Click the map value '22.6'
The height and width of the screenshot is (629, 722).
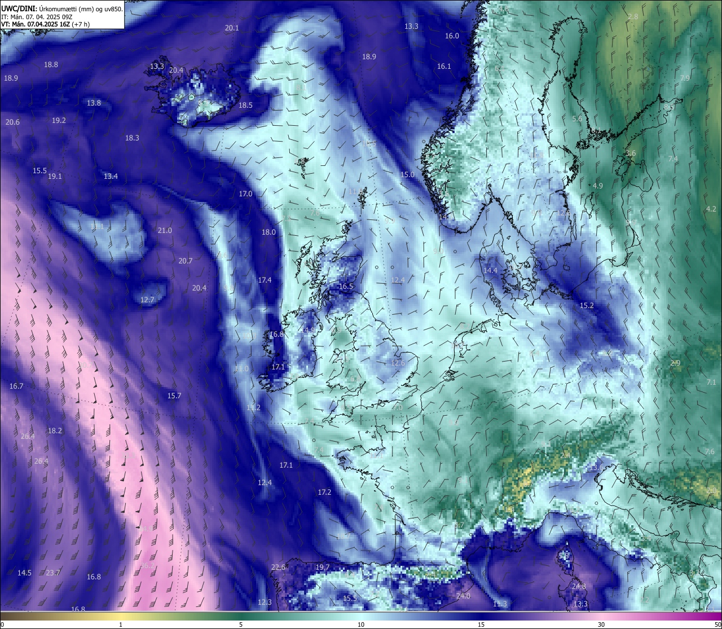click(x=278, y=568)
